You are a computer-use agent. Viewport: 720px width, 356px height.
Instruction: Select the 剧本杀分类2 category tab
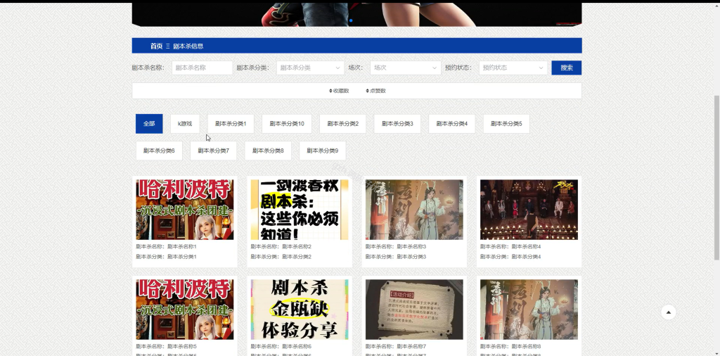[343, 124]
